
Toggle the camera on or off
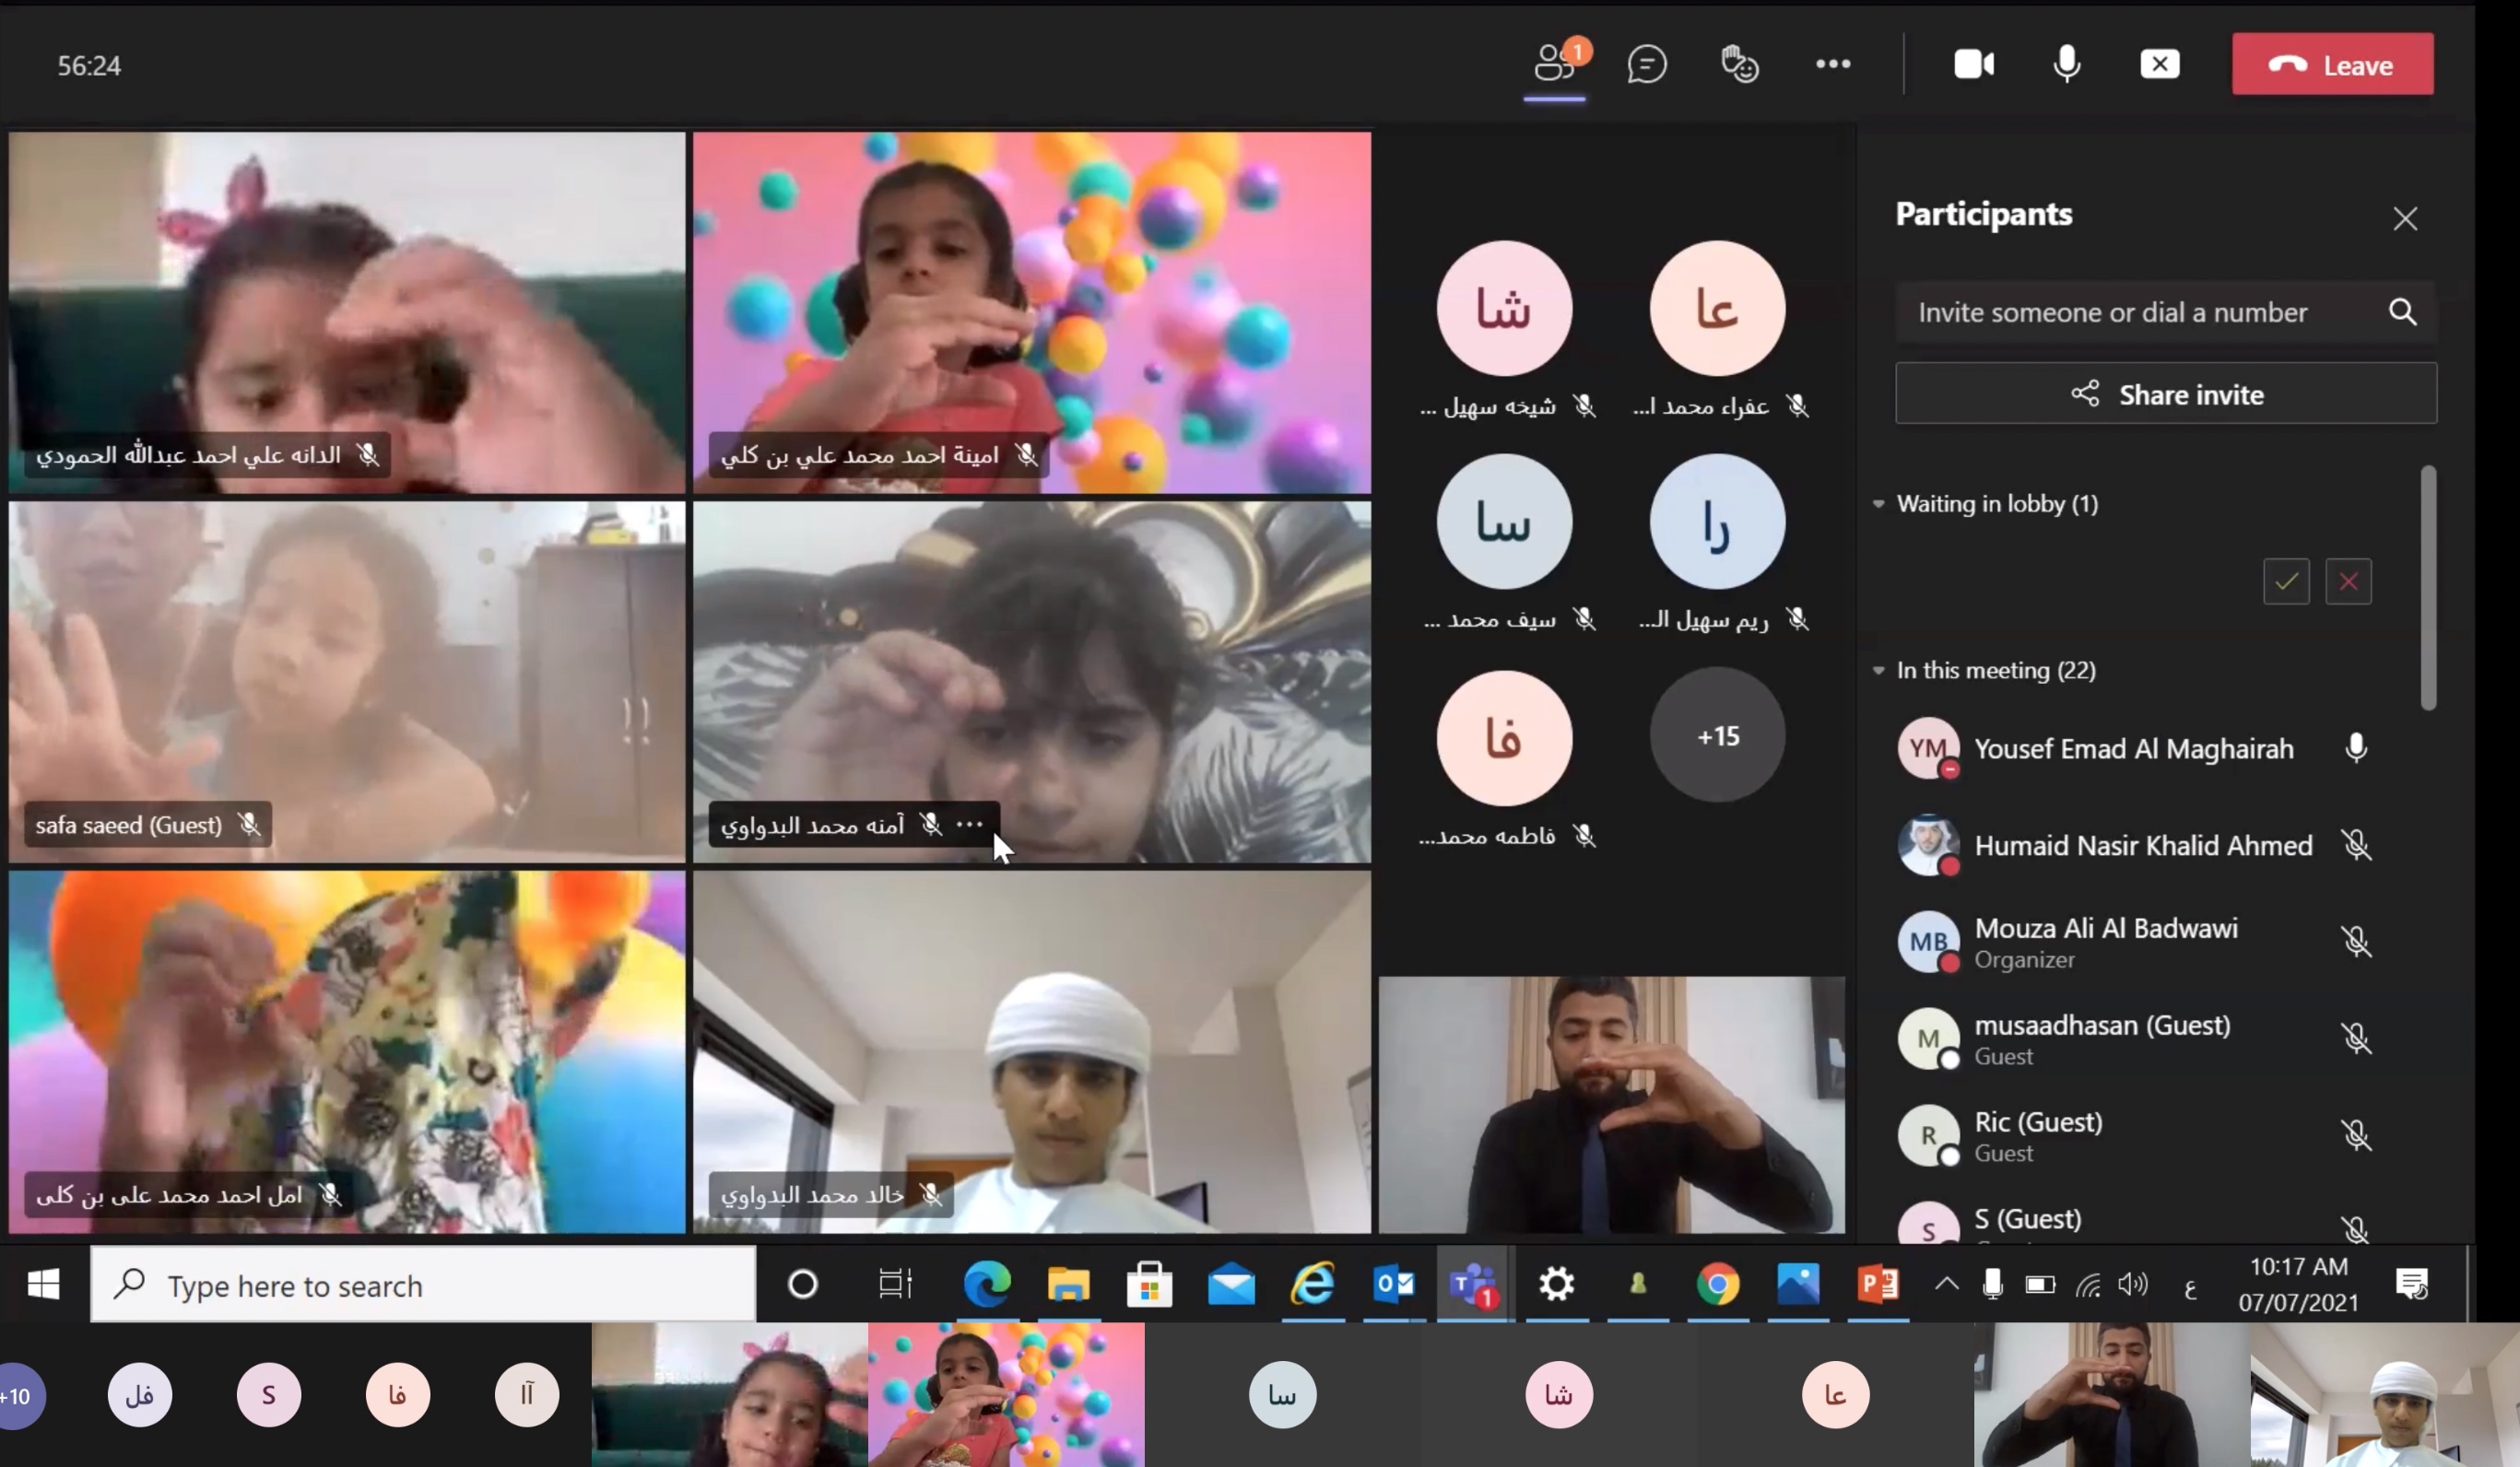[x=1973, y=64]
